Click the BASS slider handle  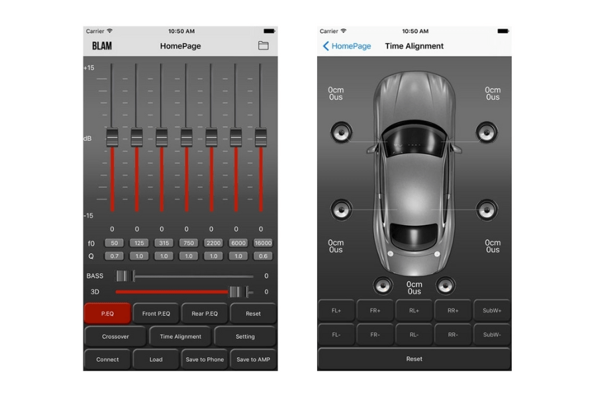click(125, 276)
